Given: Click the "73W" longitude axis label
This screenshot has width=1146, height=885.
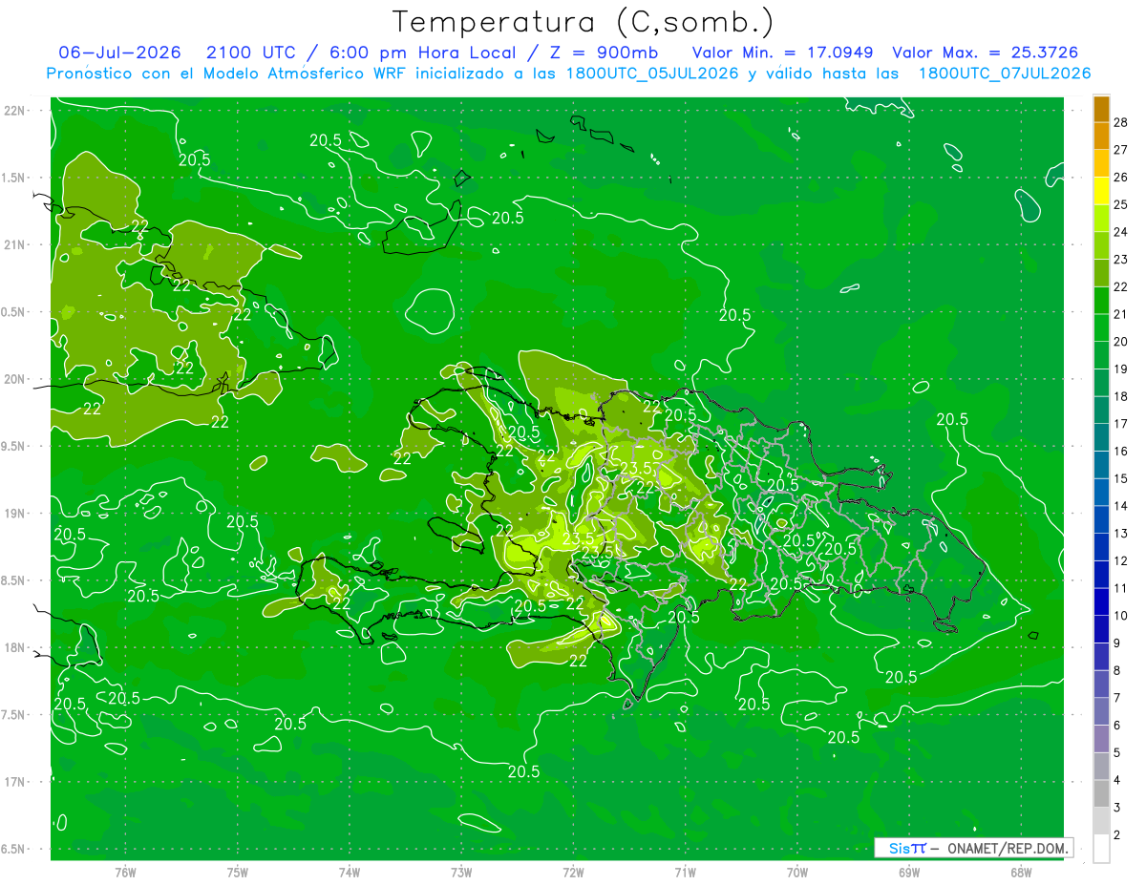Looking at the screenshot, I should click(461, 872).
